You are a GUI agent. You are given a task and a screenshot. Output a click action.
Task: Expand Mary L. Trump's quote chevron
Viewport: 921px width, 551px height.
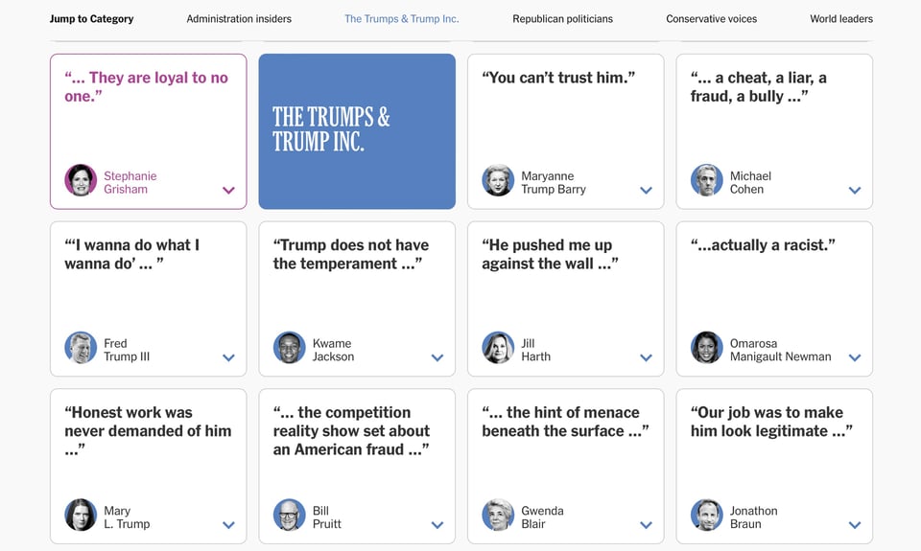point(228,525)
